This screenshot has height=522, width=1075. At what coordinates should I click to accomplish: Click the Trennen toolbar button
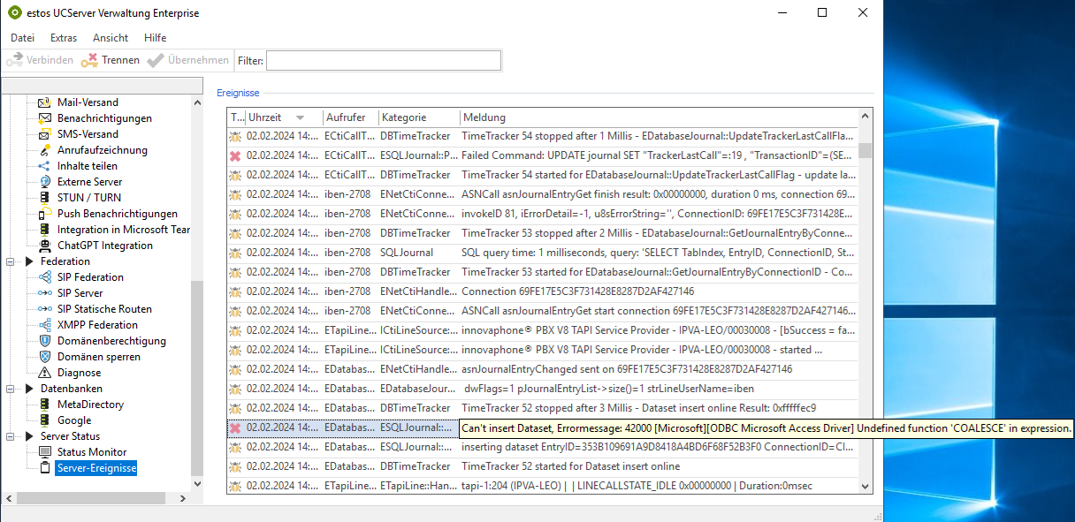pos(111,60)
